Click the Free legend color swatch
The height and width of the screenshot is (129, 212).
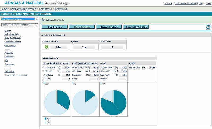[x=45, y=123]
